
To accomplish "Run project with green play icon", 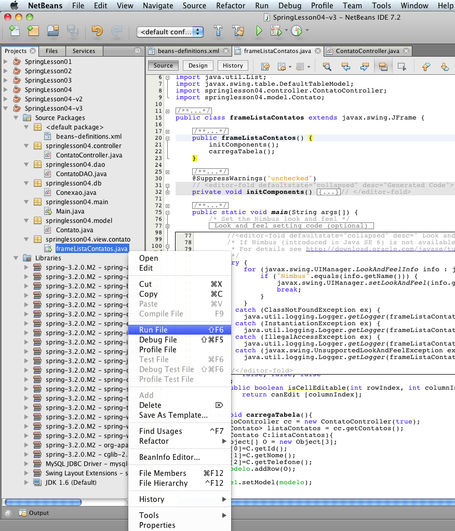I will tap(259, 31).
